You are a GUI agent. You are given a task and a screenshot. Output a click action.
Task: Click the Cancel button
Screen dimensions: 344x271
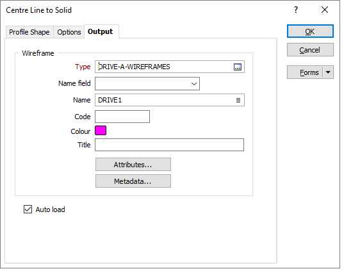click(x=310, y=50)
